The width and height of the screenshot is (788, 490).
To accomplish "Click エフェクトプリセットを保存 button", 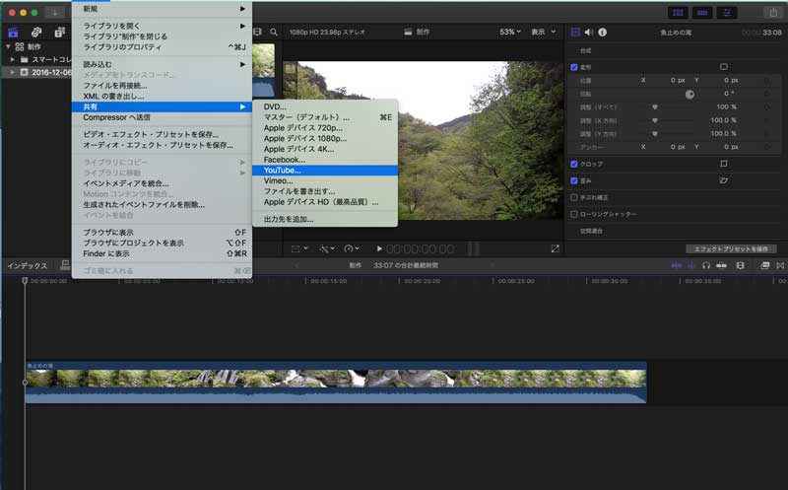I will point(731,249).
